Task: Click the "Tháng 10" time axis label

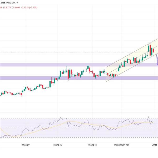Action: click(57, 145)
